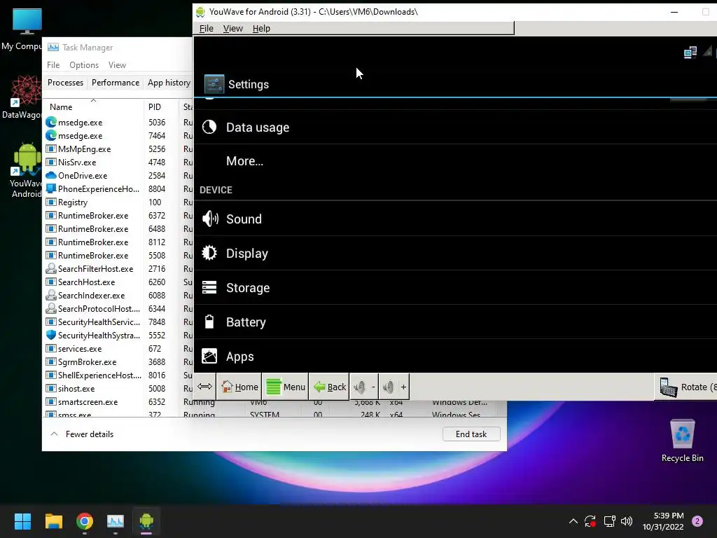Open Data usage in Android Settings
Viewport: 717px width, 538px height.
click(455, 127)
